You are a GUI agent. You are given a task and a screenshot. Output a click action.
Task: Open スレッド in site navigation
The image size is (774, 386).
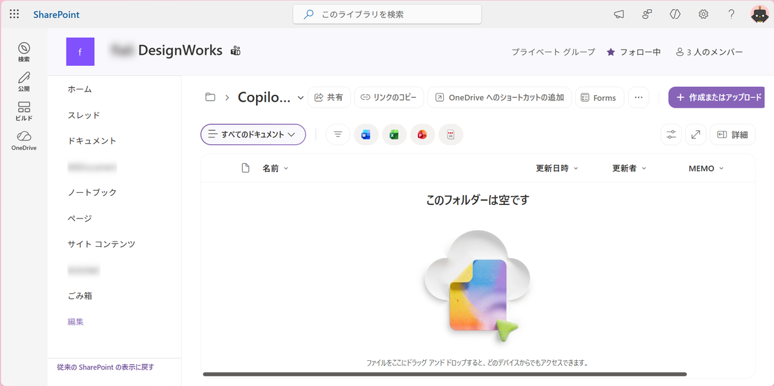84,115
